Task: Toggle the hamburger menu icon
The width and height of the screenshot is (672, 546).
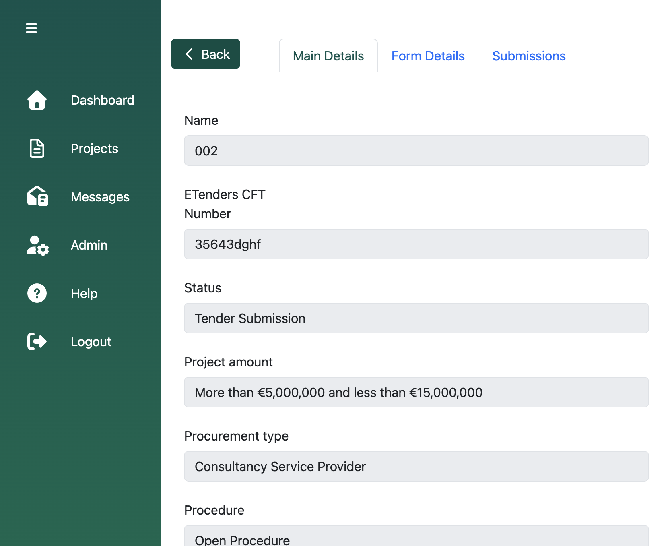Action: point(31,28)
